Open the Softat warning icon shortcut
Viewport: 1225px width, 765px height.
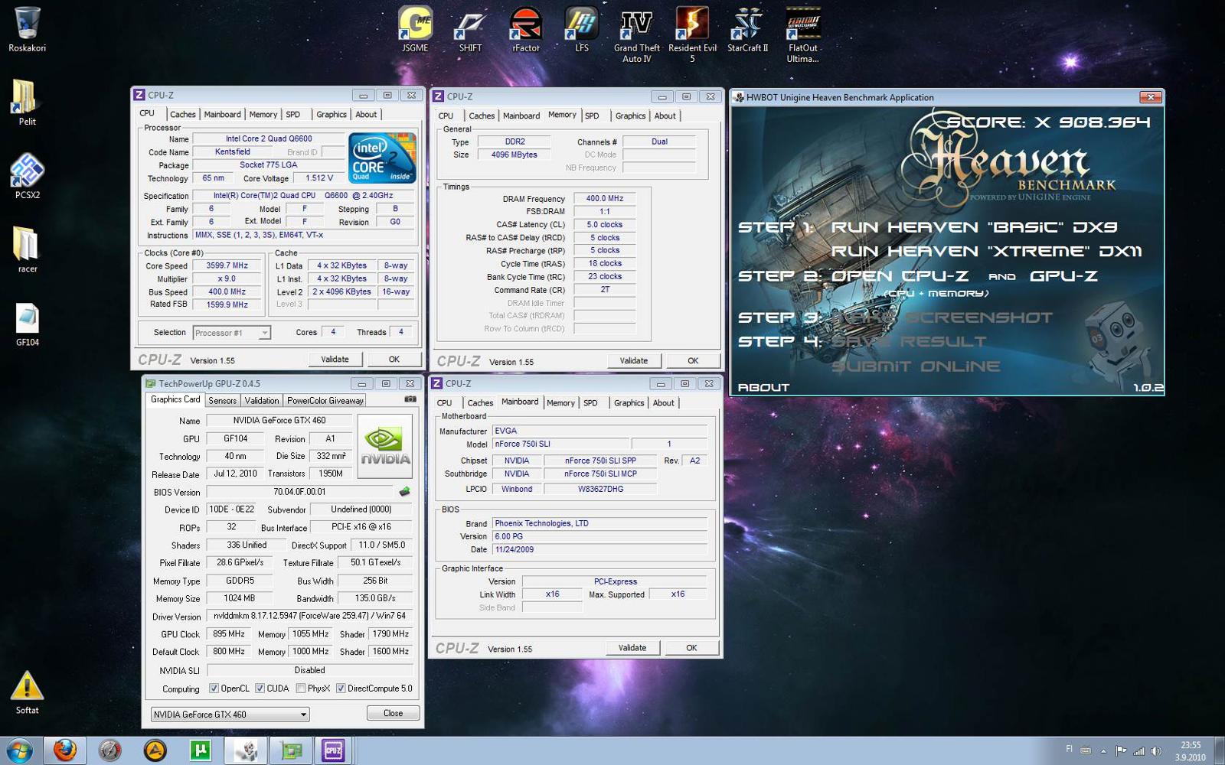pyautogui.click(x=27, y=692)
